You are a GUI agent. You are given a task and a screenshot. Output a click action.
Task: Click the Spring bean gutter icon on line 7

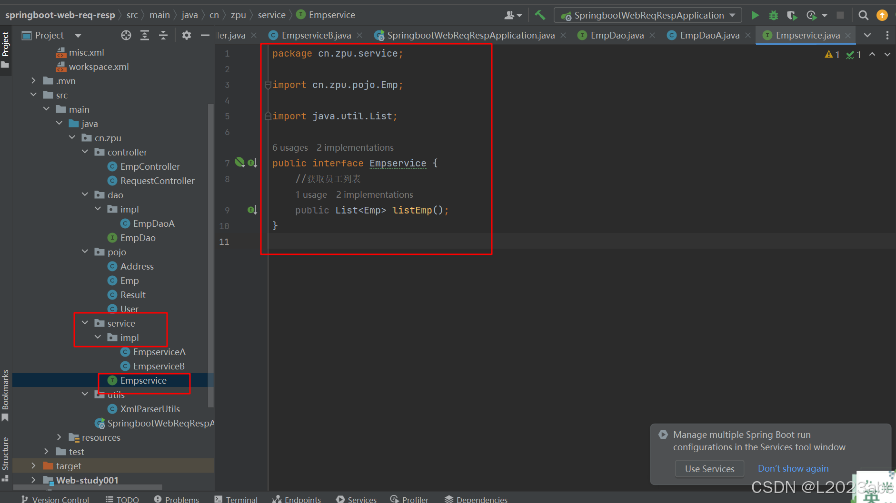240,163
